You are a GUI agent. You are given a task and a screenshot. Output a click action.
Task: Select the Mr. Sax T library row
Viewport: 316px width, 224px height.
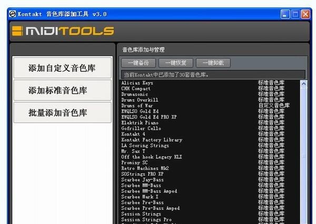210,151
